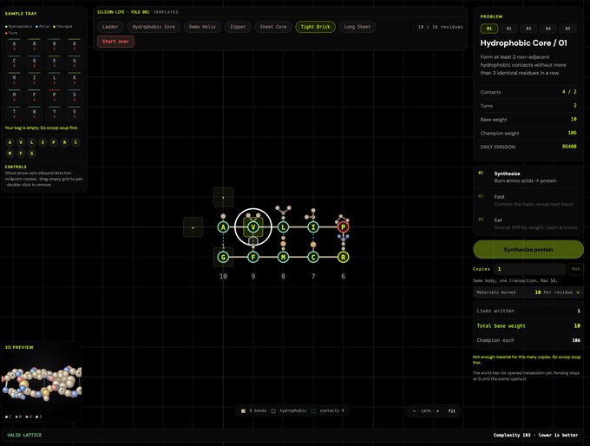Switch to problem tab 03

tap(528, 29)
